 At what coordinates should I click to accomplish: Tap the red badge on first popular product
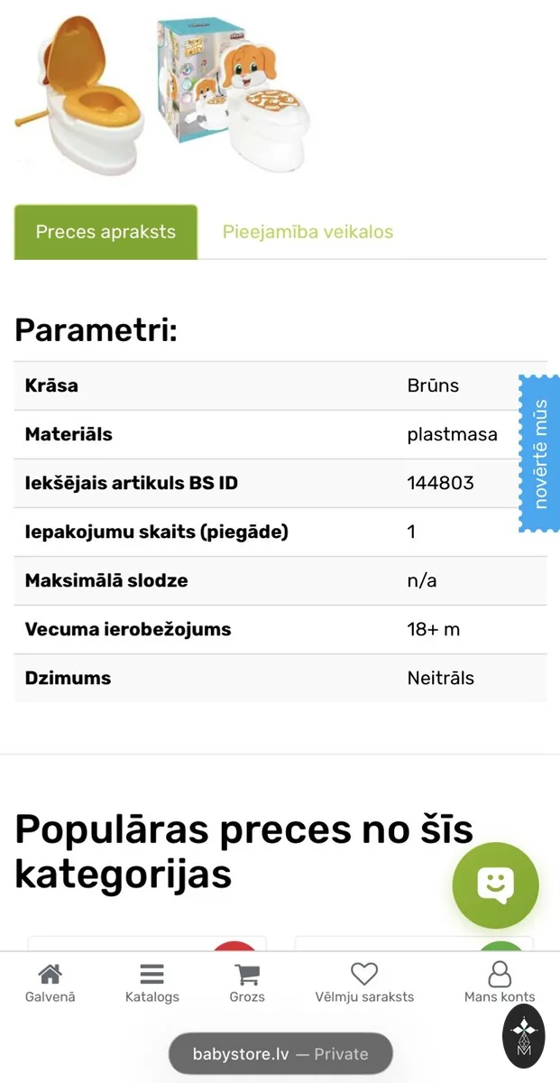(x=234, y=946)
